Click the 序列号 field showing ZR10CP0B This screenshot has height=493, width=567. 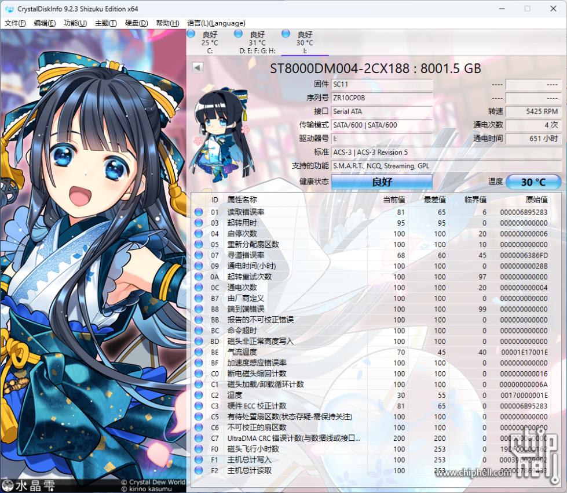point(382,97)
